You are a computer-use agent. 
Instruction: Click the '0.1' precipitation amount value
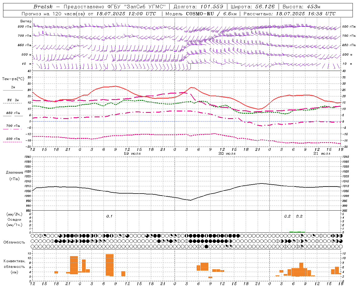pyautogui.click(x=109, y=216)
